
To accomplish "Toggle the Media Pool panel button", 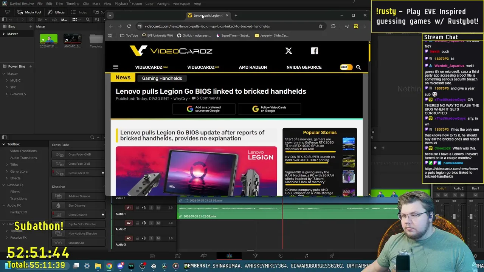I will coord(29,12).
